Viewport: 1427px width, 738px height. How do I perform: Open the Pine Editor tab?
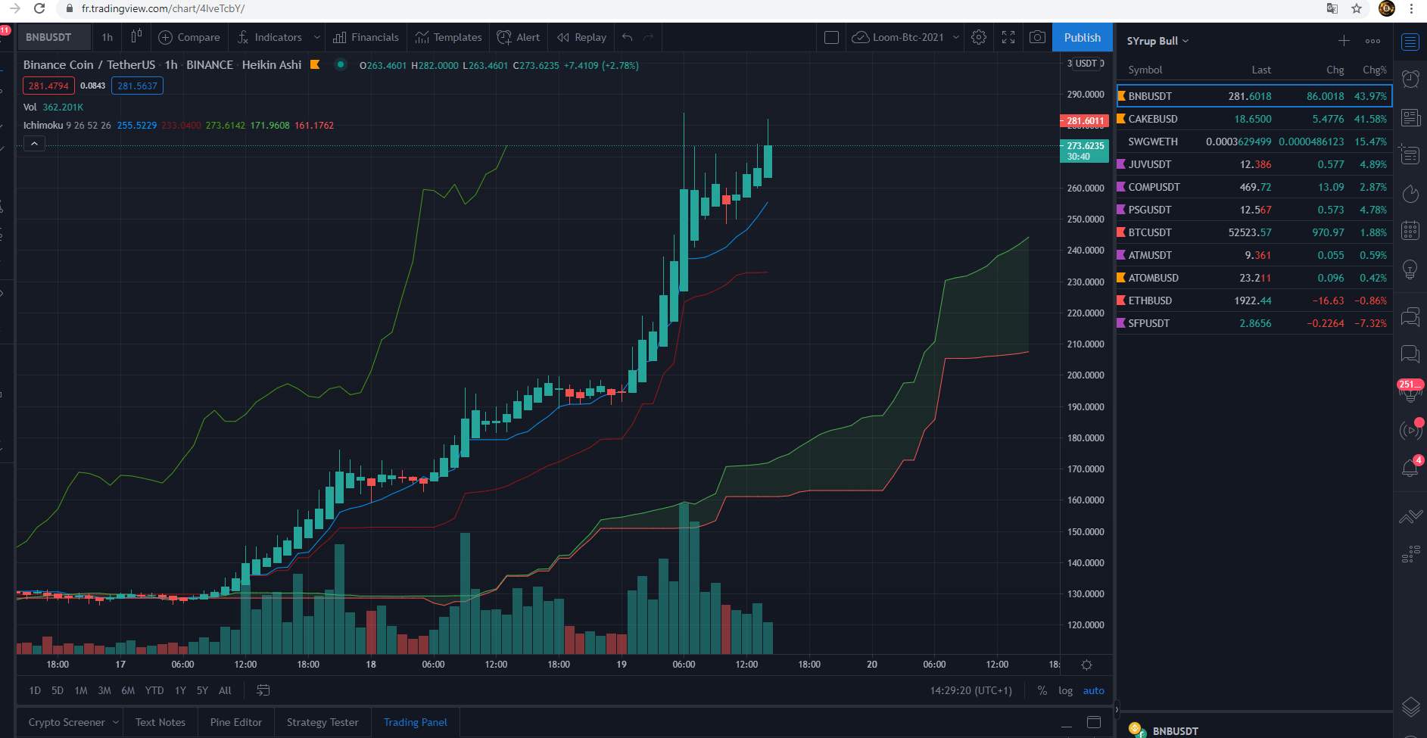click(x=236, y=722)
